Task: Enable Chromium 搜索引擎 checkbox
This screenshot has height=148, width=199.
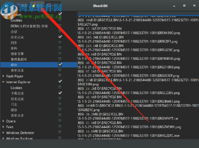Action: pos(60,53)
